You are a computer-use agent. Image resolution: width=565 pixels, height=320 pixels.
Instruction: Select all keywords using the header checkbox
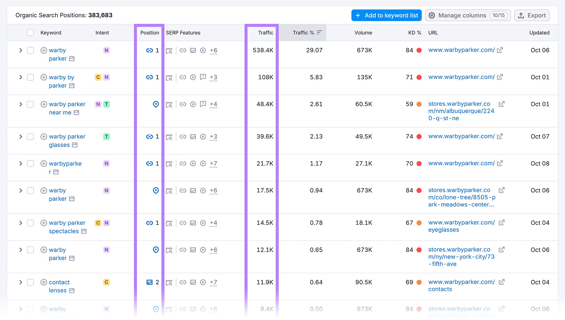coord(30,32)
